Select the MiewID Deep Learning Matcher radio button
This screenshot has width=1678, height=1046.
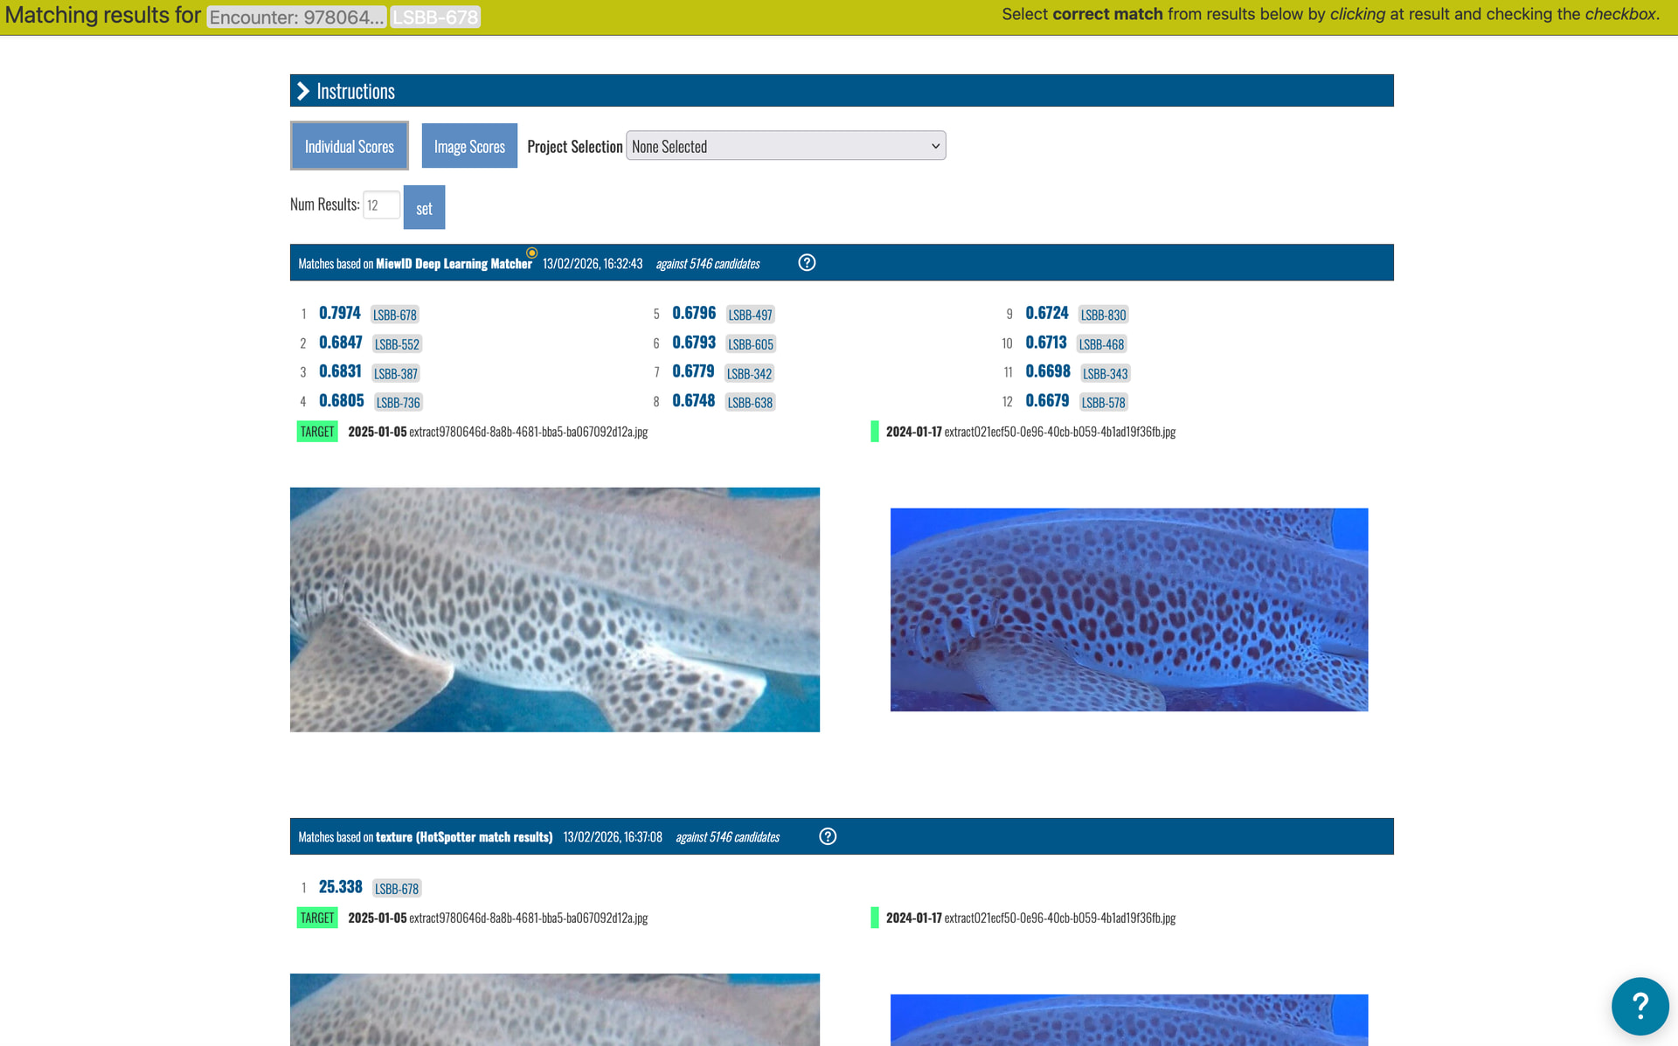(531, 253)
